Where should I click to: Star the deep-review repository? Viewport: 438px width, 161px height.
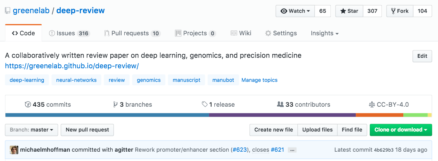(349, 11)
